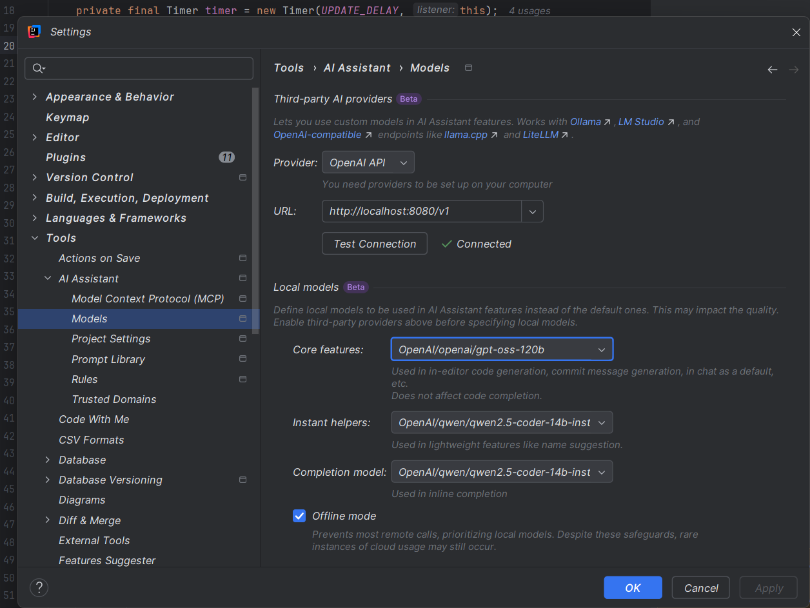Expand Languages & Frameworks section
The image size is (810, 608).
tap(35, 218)
